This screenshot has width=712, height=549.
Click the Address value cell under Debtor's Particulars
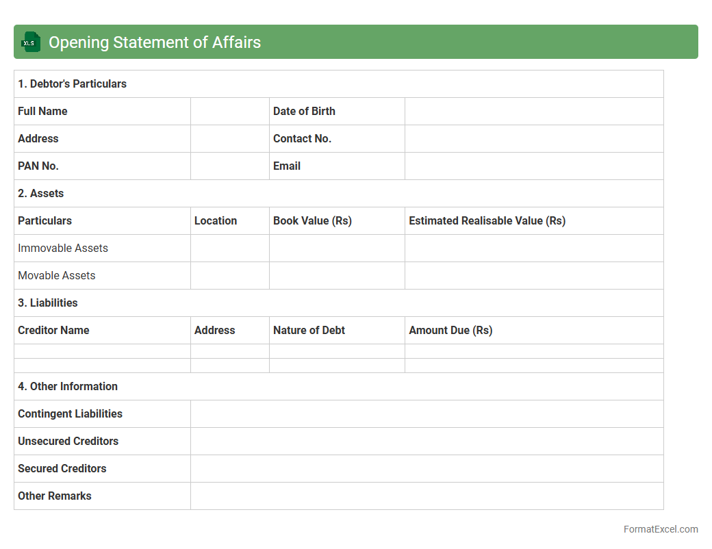229,138
